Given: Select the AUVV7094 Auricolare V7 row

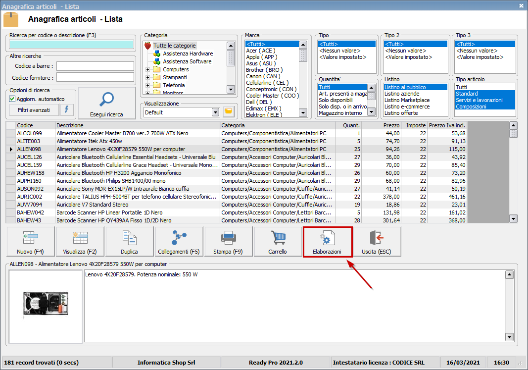Looking at the screenshot, I should click(236, 205).
